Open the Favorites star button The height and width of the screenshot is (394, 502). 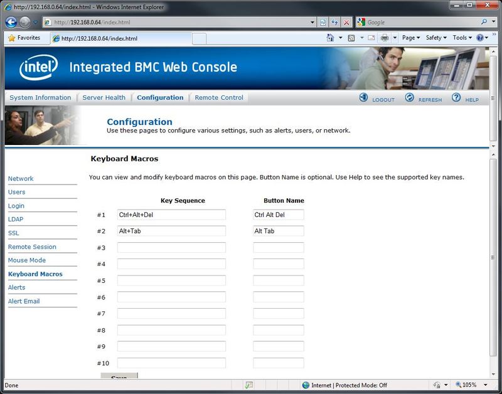pos(24,38)
